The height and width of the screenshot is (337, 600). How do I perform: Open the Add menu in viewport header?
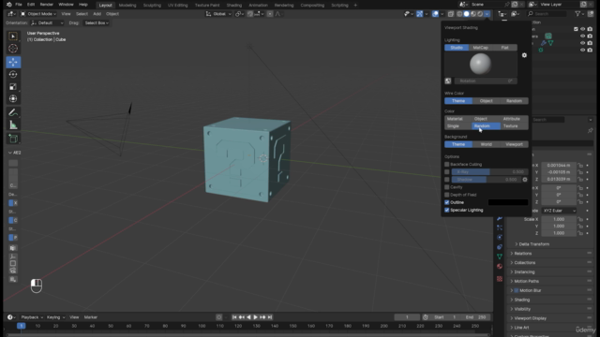click(97, 14)
